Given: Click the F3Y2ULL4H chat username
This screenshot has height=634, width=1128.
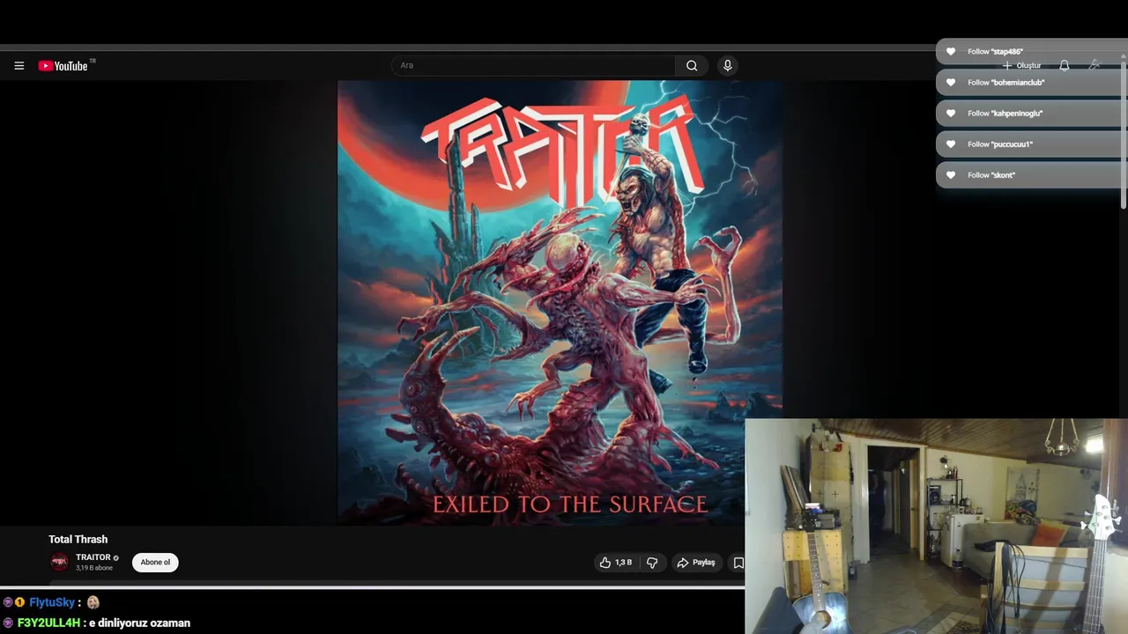Looking at the screenshot, I should tap(48, 623).
